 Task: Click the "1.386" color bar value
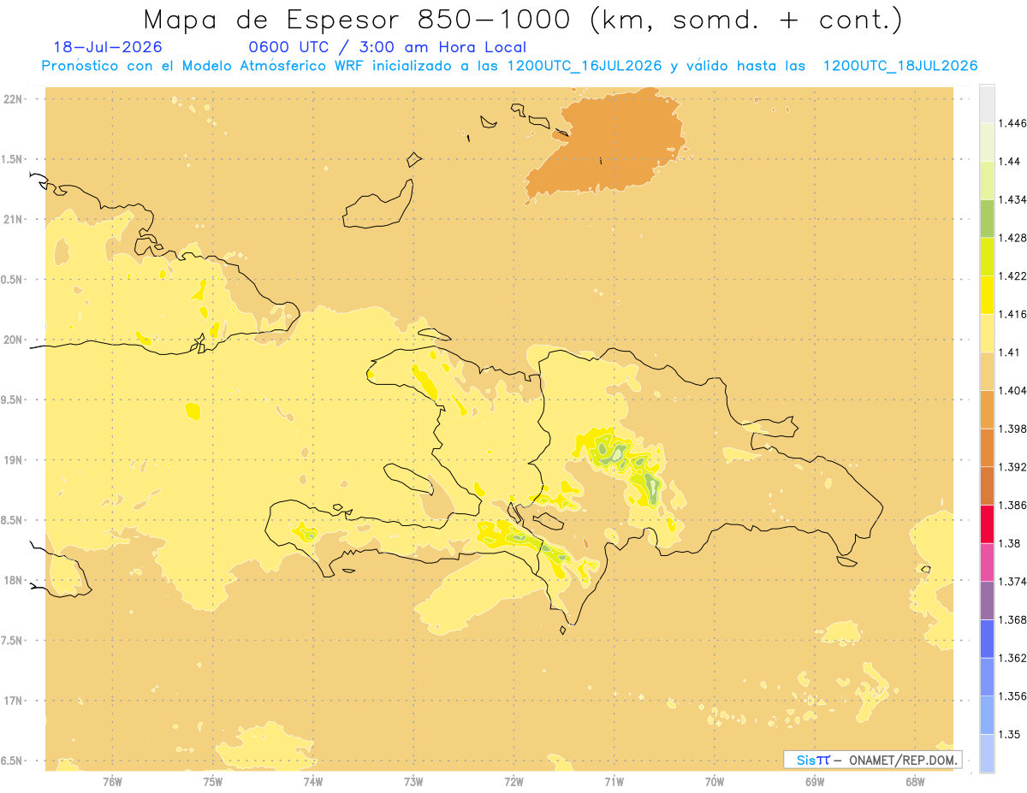tap(1012, 505)
